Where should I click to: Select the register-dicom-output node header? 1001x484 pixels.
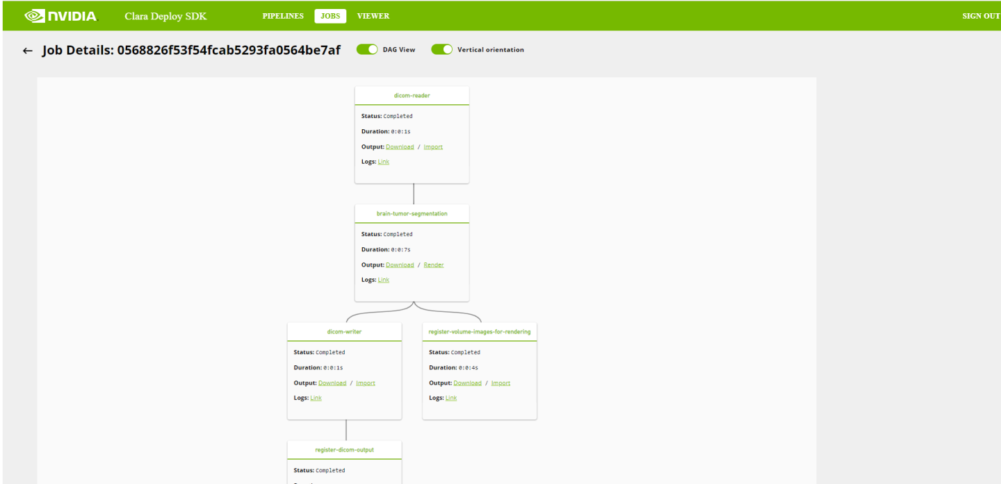tap(344, 450)
